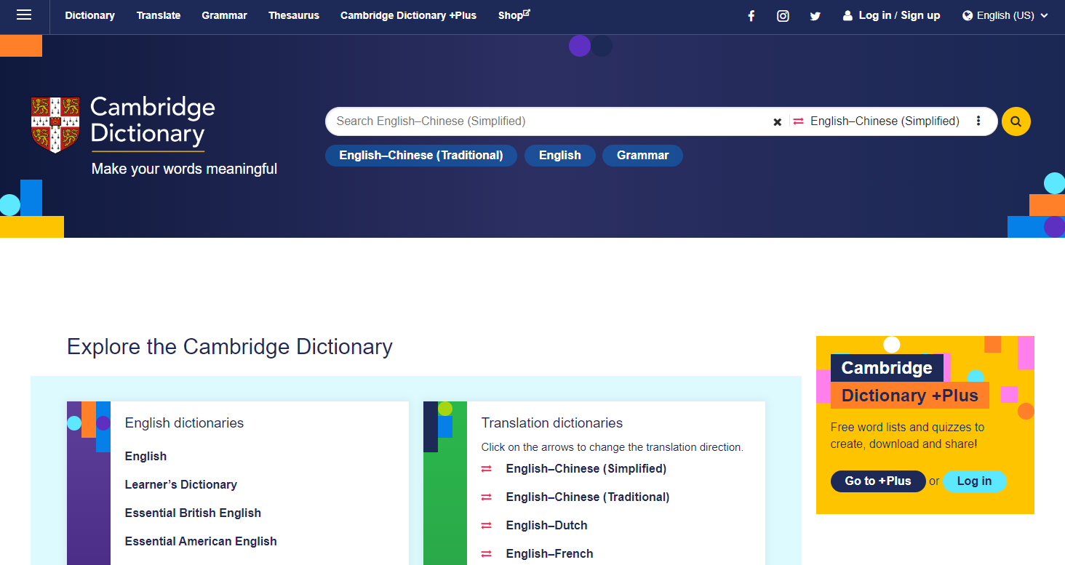Swap direction arrows for English–French row
Image resolution: width=1065 pixels, height=565 pixels.
(487, 554)
